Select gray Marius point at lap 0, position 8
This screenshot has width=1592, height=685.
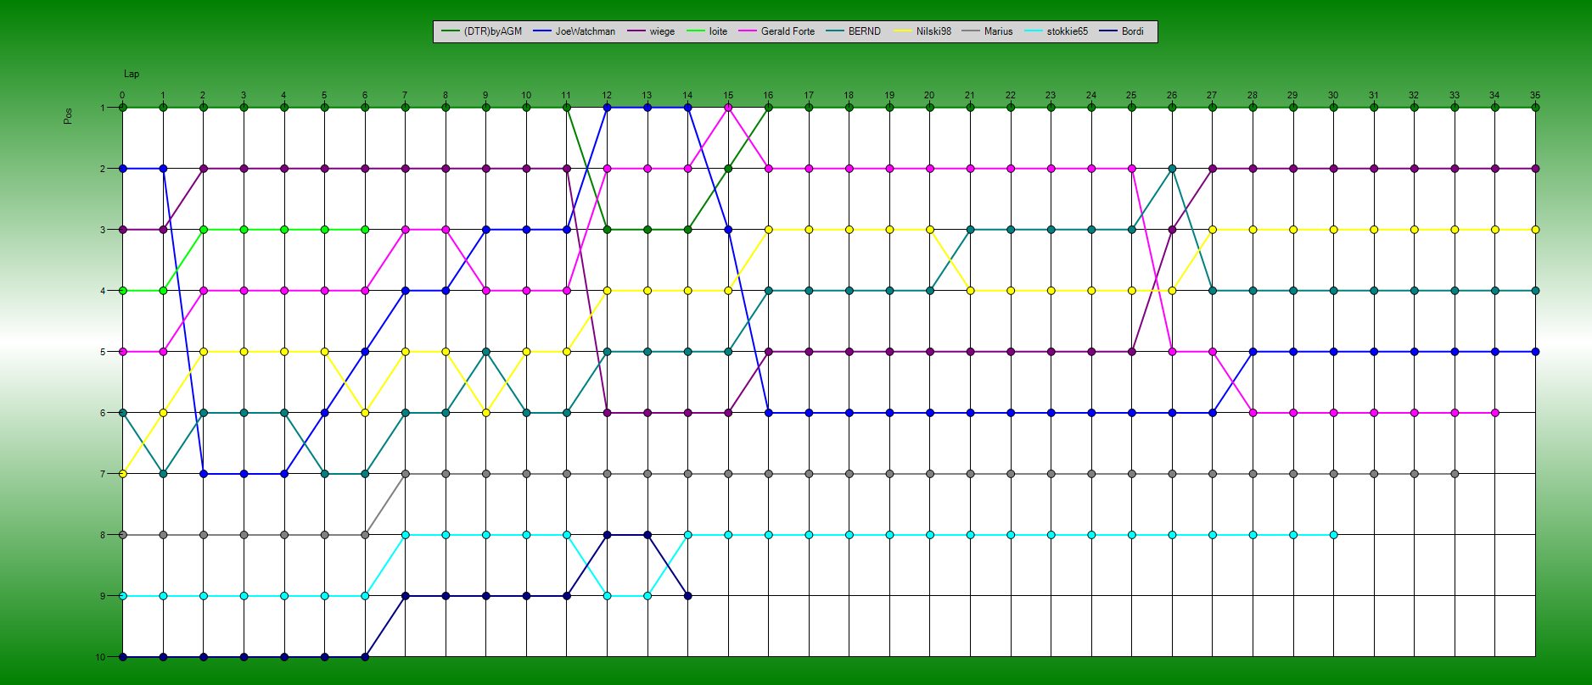point(122,535)
